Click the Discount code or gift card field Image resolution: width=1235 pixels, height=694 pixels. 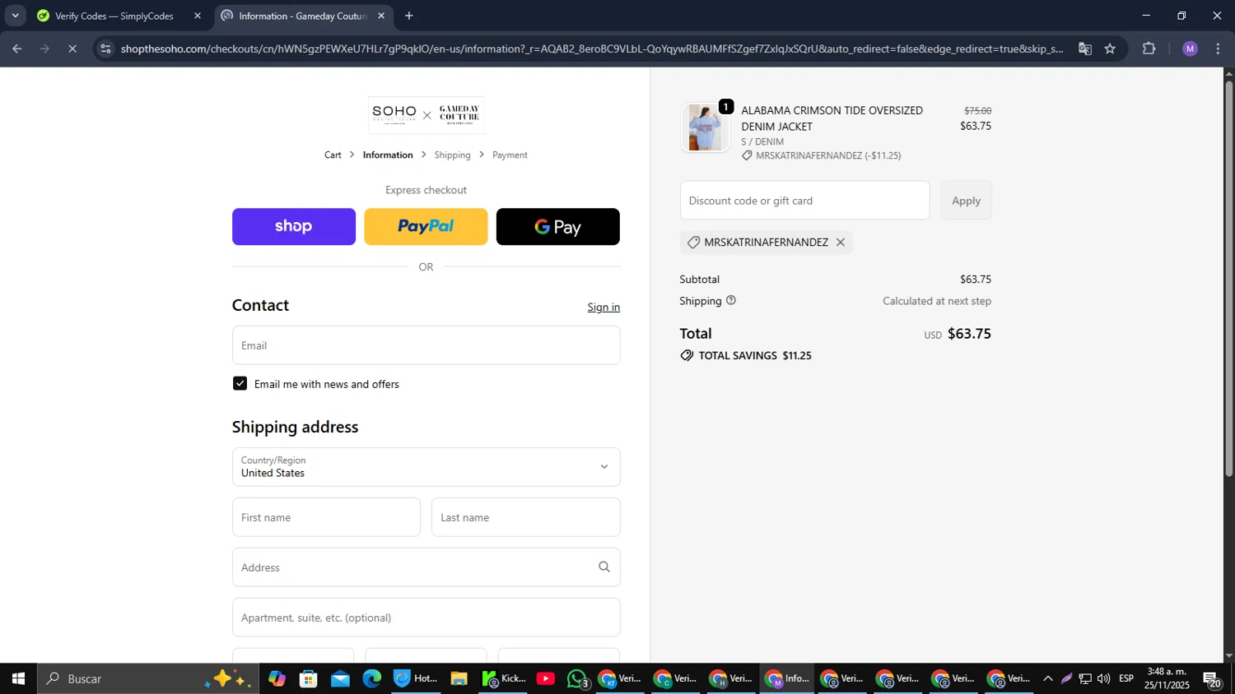tap(804, 201)
